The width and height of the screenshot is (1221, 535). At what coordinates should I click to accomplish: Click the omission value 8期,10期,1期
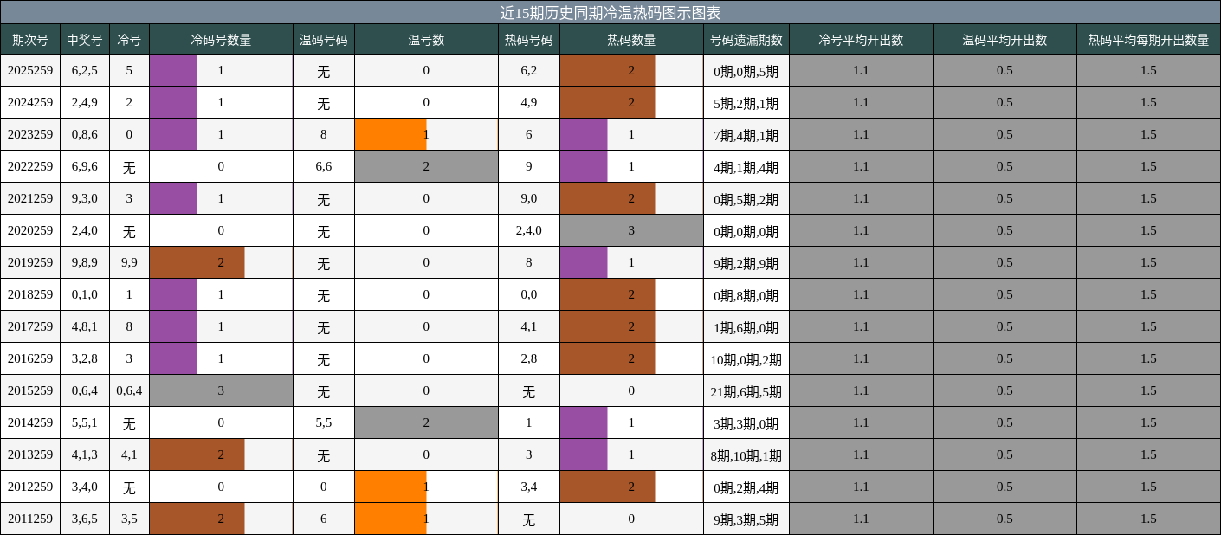746,454
